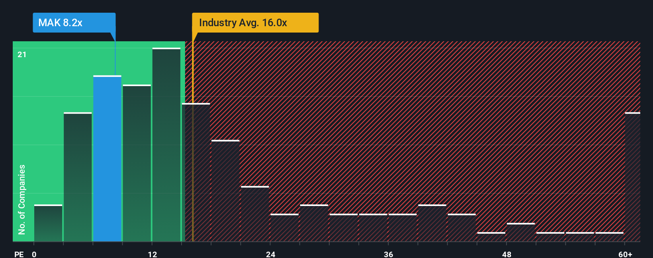Image resolution: width=653 pixels, height=258 pixels.
Task: Click the x-axis label 48
Action: [x=506, y=254]
